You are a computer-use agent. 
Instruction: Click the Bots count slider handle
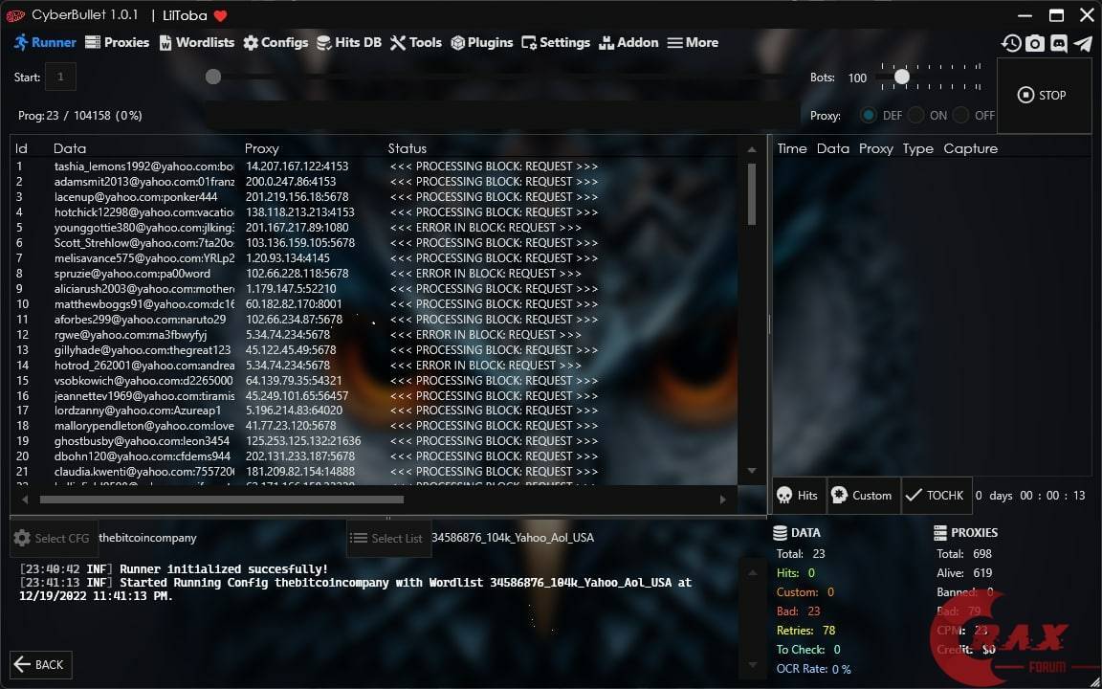pos(902,77)
